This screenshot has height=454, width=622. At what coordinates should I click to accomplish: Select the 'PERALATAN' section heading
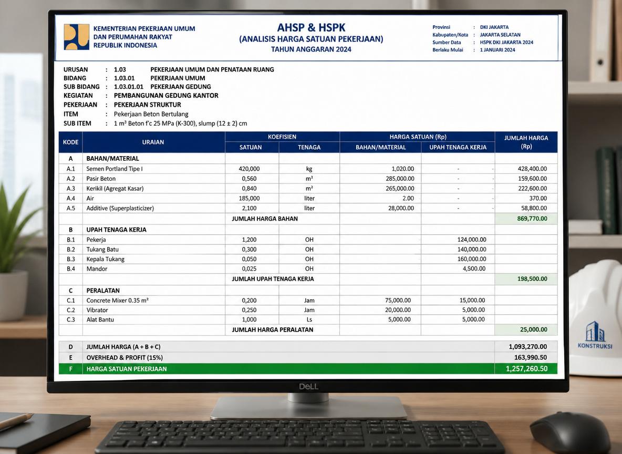pyautogui.click(x=103, y=291)
